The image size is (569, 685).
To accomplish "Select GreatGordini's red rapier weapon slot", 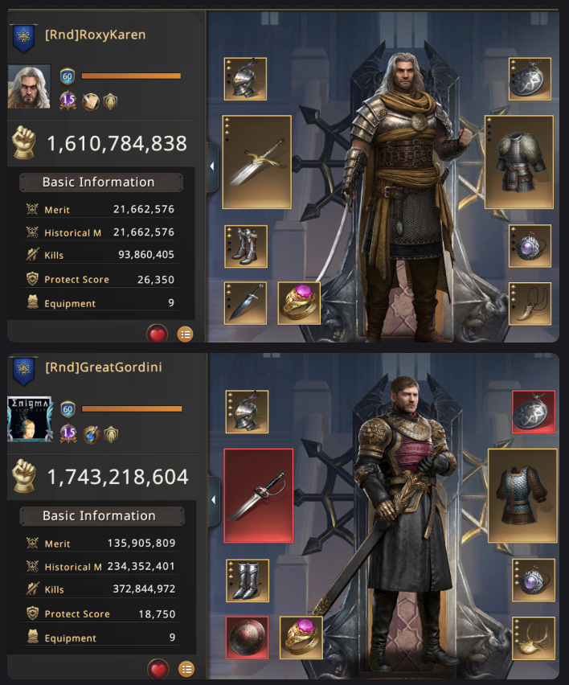I will tap(259, 496).
